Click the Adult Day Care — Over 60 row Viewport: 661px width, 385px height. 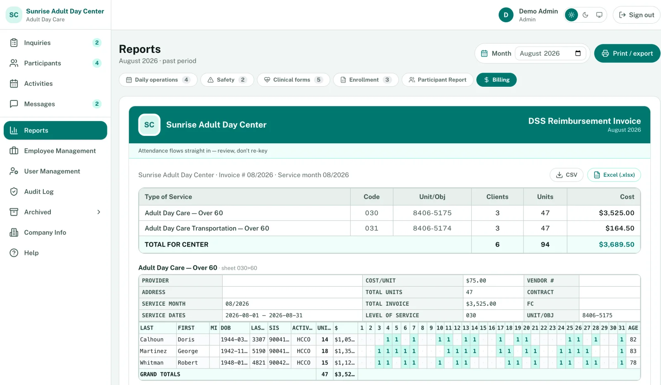390,213
